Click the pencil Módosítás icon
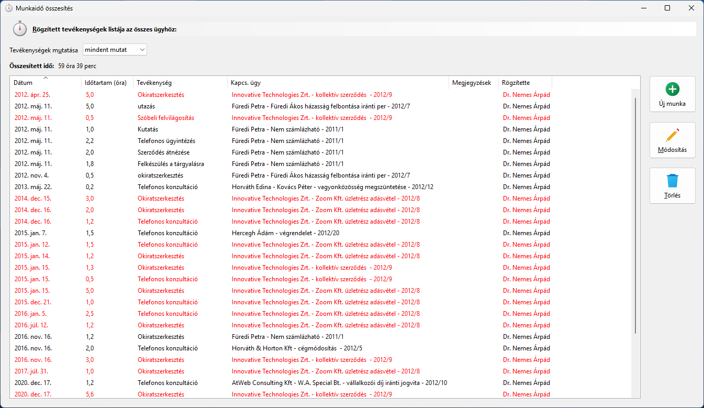Viewport: 704px width, 408px height. [x=673, y=135]
